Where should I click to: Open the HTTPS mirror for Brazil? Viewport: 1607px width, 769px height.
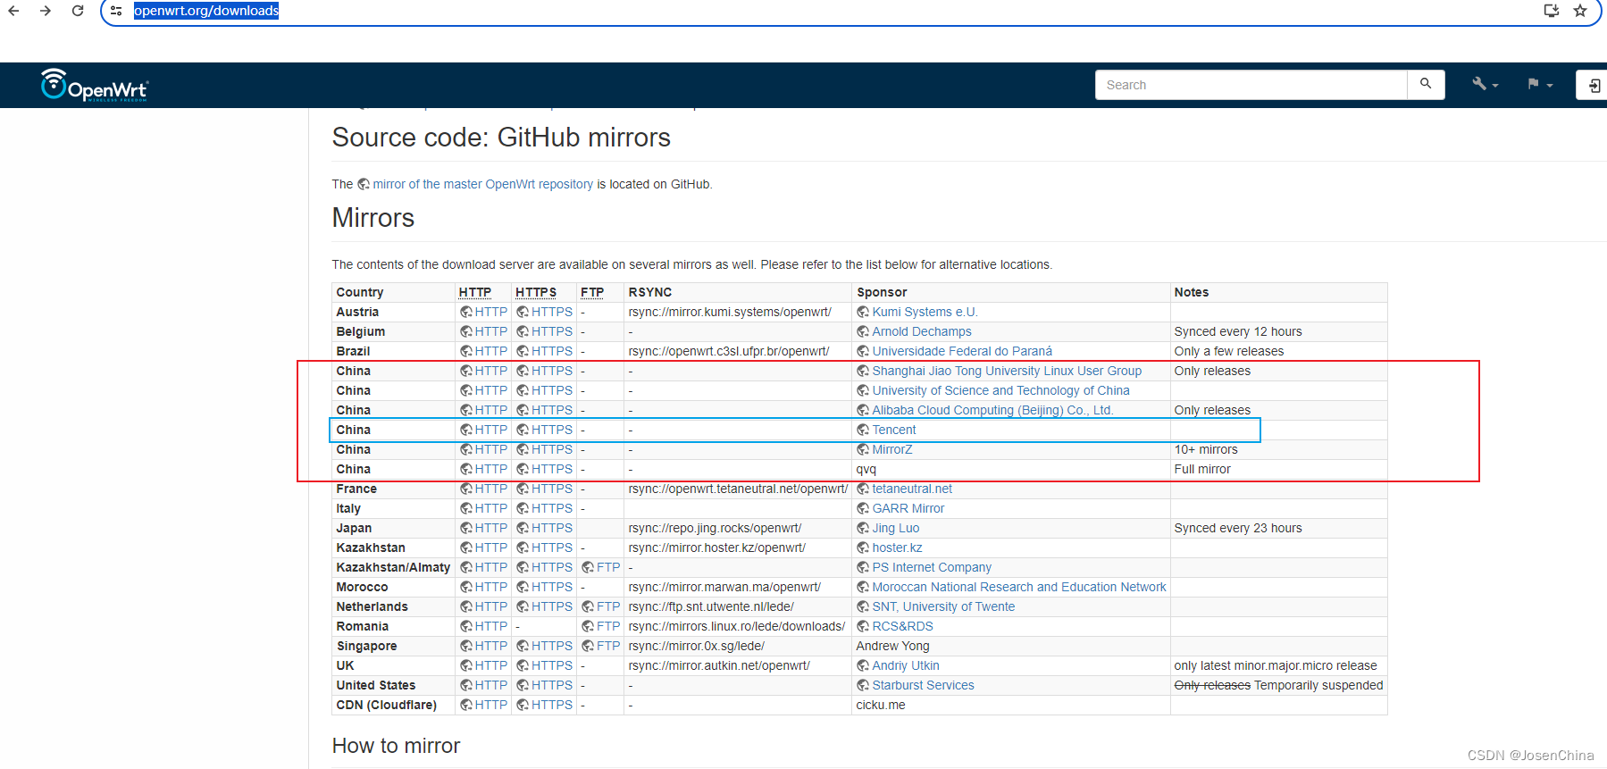[551, 351]
